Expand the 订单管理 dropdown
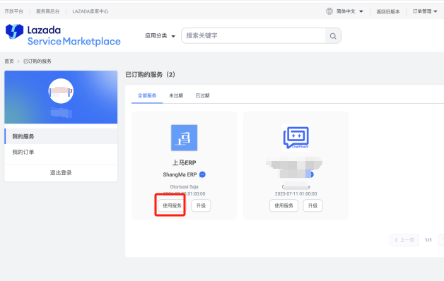 [425, 11]
